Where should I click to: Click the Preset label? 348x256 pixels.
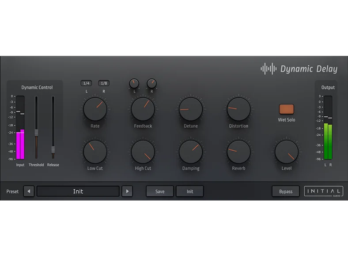[12, 191]
